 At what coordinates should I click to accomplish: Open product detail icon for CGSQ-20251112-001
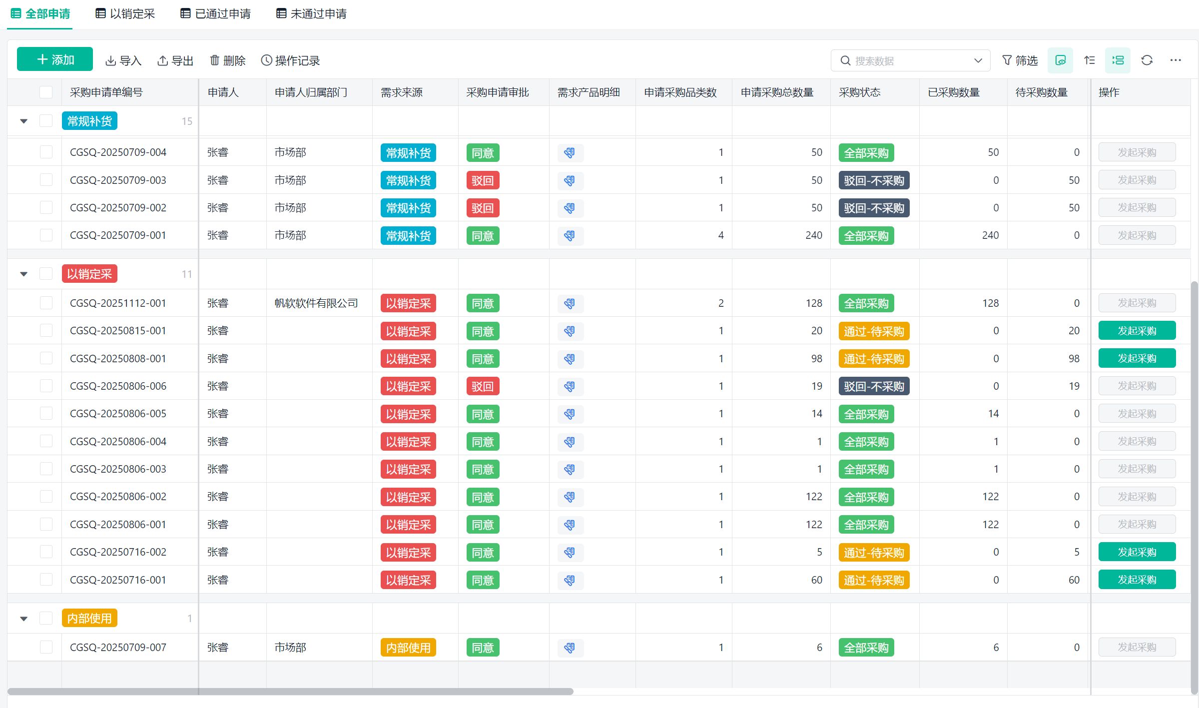(570, 303)
